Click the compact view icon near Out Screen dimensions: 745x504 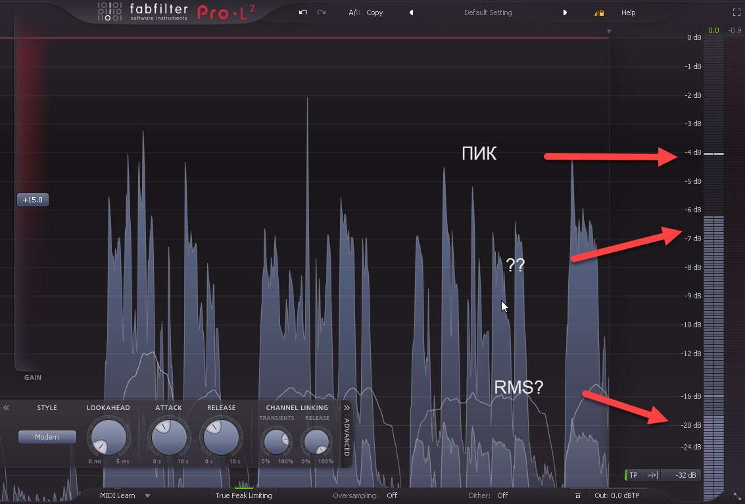click(578, 495)
